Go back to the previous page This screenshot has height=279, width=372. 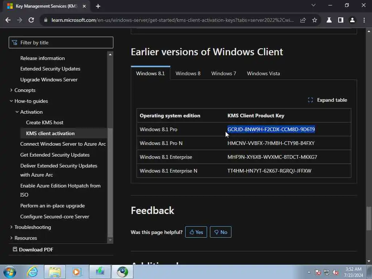tap(8, 20)
